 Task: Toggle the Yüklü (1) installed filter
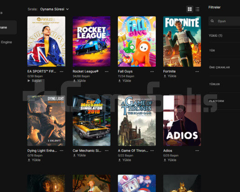coord(215,36)
